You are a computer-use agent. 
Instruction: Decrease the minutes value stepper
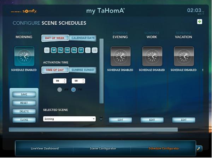(x=83, y=82)
